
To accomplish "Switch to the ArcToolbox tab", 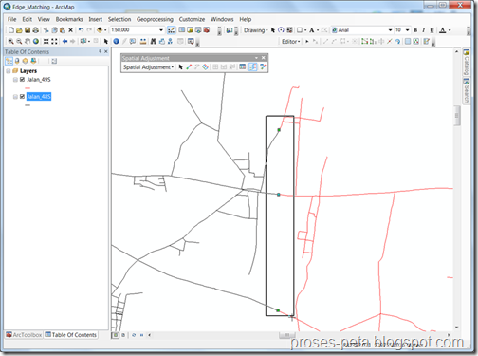I will tap(24, 335).
